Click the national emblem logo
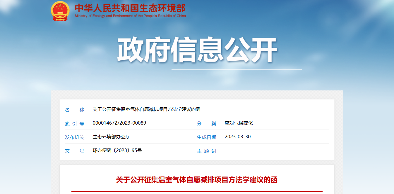 tap(60, 11)
